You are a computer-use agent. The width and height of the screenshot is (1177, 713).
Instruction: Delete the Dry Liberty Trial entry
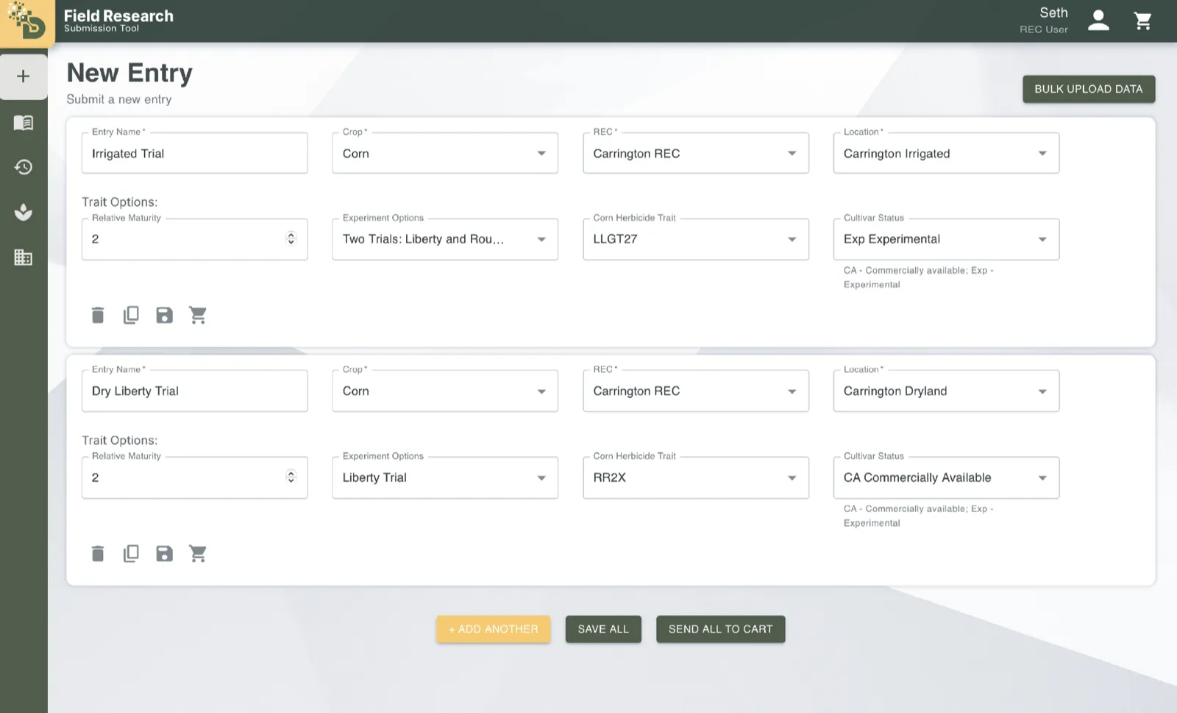(98, 553)
